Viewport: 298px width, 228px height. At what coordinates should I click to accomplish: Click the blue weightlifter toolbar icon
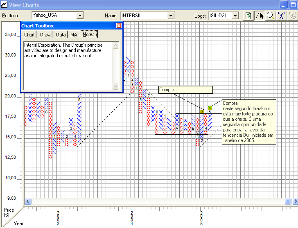(281, 16)
